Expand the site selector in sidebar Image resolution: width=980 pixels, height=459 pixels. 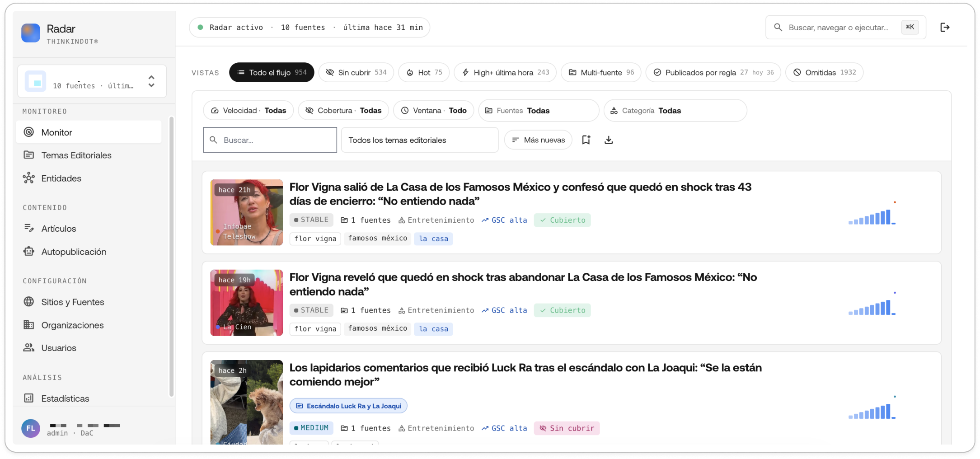92,81
